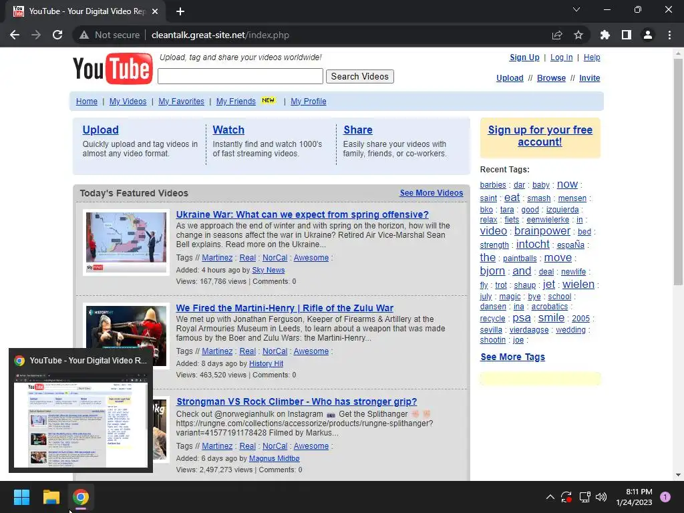Click the Search Videos button
The height and width of the screenshot is (513, 684).
click(x=360, y=76)
